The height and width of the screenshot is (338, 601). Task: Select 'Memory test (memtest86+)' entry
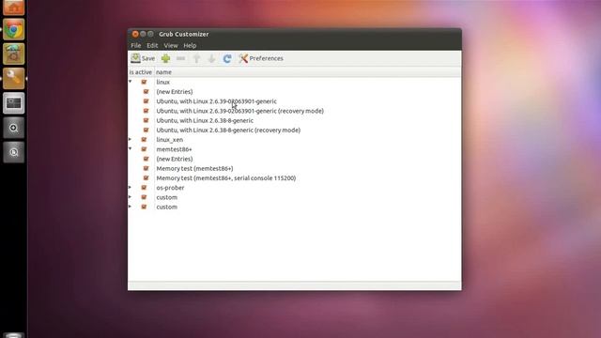[194, 168]
